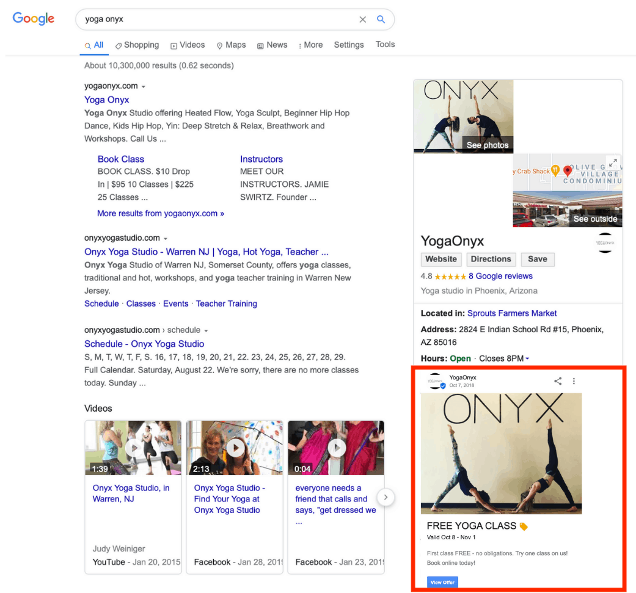The width and height of the screenshot is (636, 593).
Task: Play the 1:39 Onyx Yoga Studio video
Action: click(133, 448)
